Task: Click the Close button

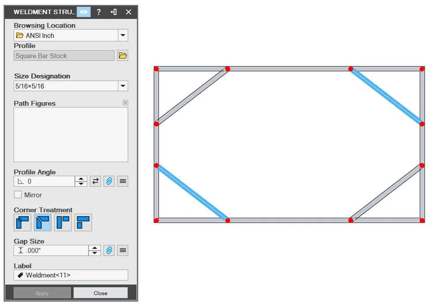Action: click(100, 293)
